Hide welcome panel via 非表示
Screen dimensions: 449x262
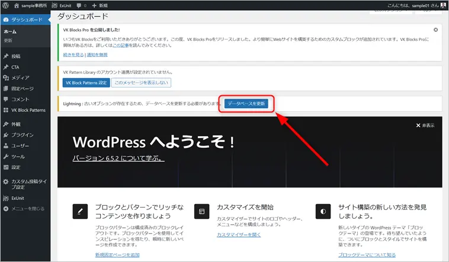(425, 125)
